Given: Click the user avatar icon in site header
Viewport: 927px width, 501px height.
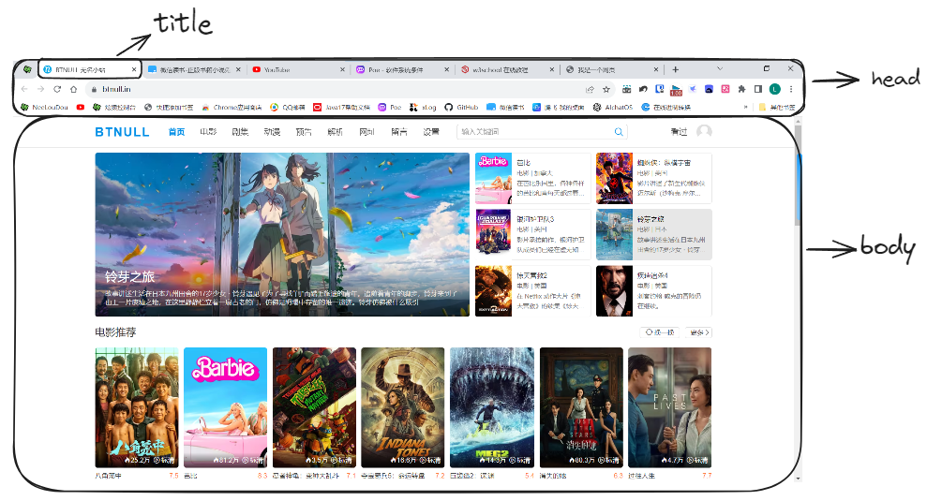Looking at the screenshot, I should (704, 132).
